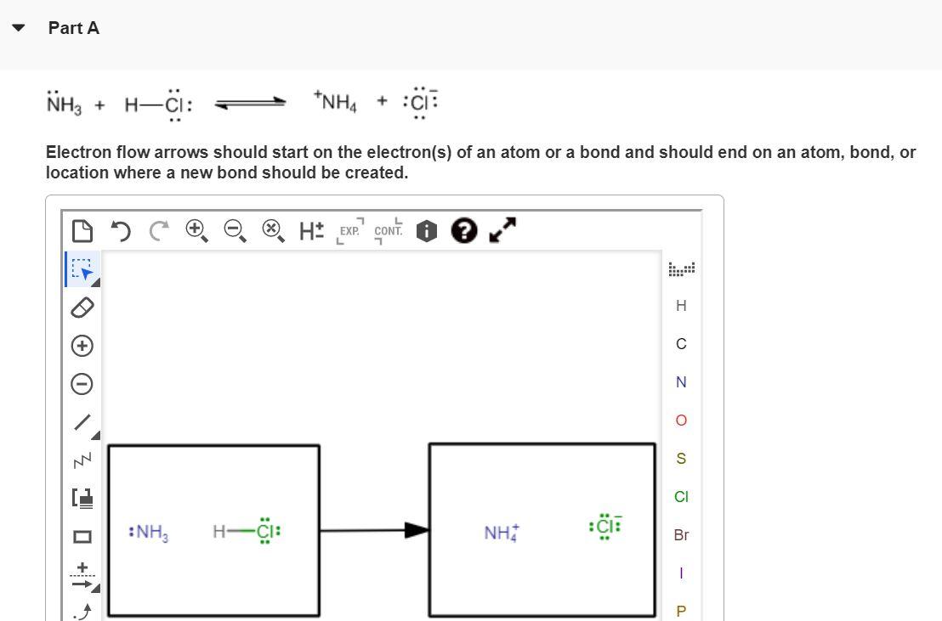The height and width of the screenshot is (621, 942).
Task: Pick the Br element
Action: [681, 535]
